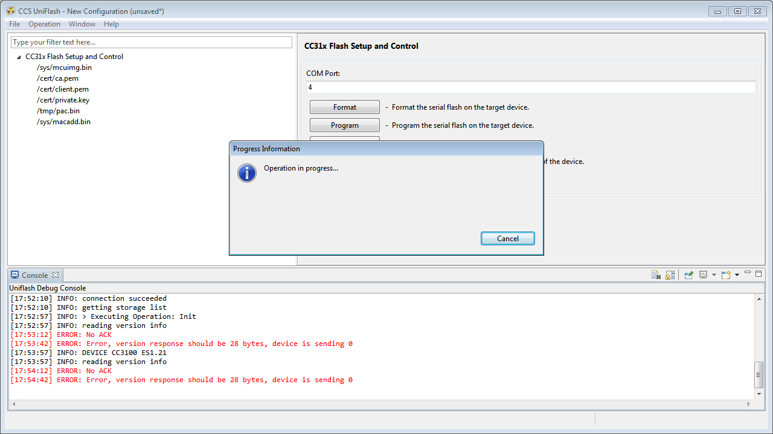Click the Format button

click(x=345, y=107)
